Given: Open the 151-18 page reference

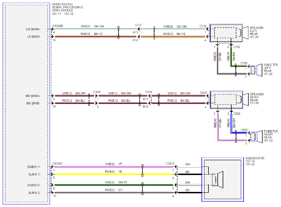Looking at the screenshot, I should pyautogui.click(x=69, y=14).
